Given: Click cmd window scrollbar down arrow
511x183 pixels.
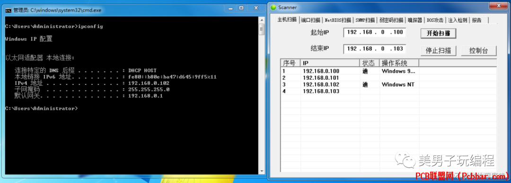Looking at the screenshot, I should (261, 171).
